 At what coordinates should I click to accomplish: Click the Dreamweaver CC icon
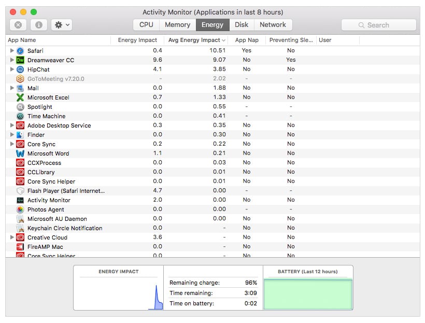click(x=20, y=60)
